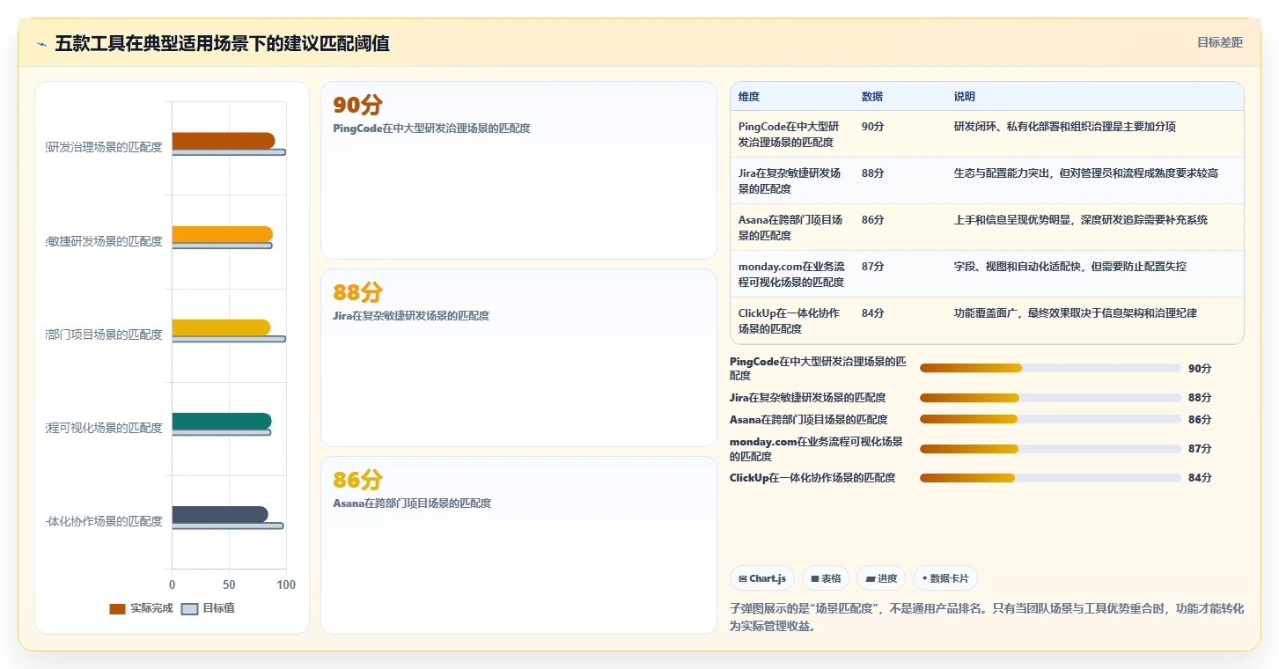Click the description 研发闭环、私有化部署和组织治理是主要加分项
Screen dimensions: 1279x669
(x=1065, y=126)
